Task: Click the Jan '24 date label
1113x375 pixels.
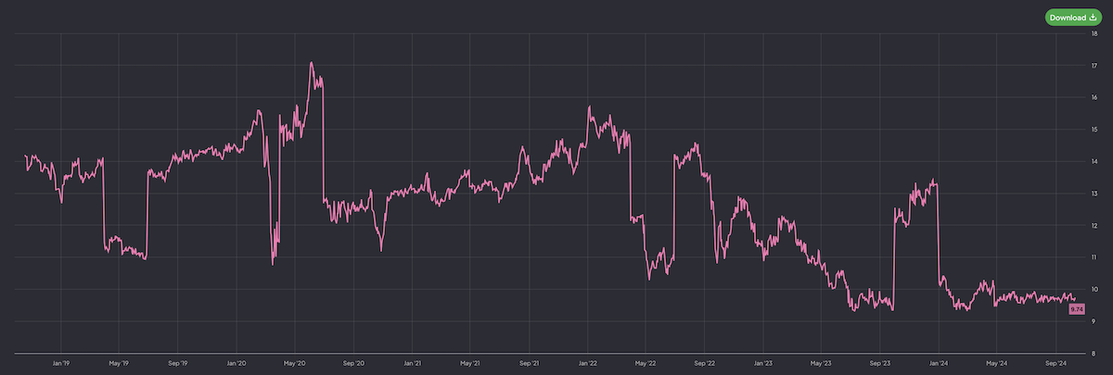Action: coord(939,365)
